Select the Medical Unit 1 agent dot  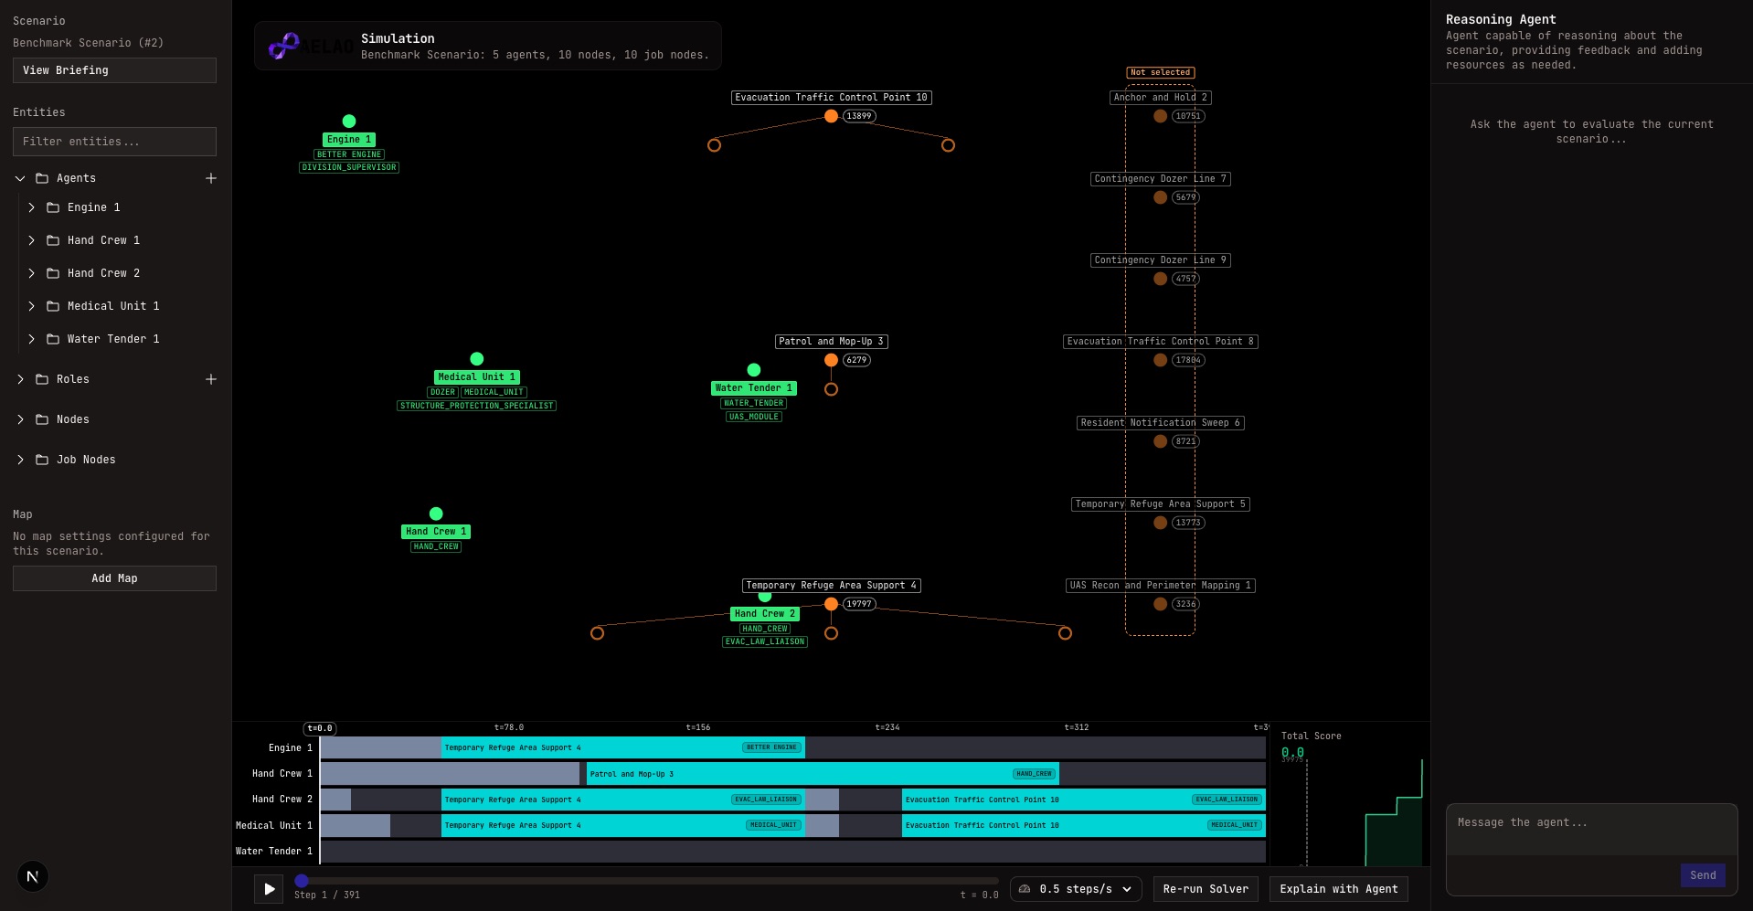pyautogui.click(x=477, y=359)
